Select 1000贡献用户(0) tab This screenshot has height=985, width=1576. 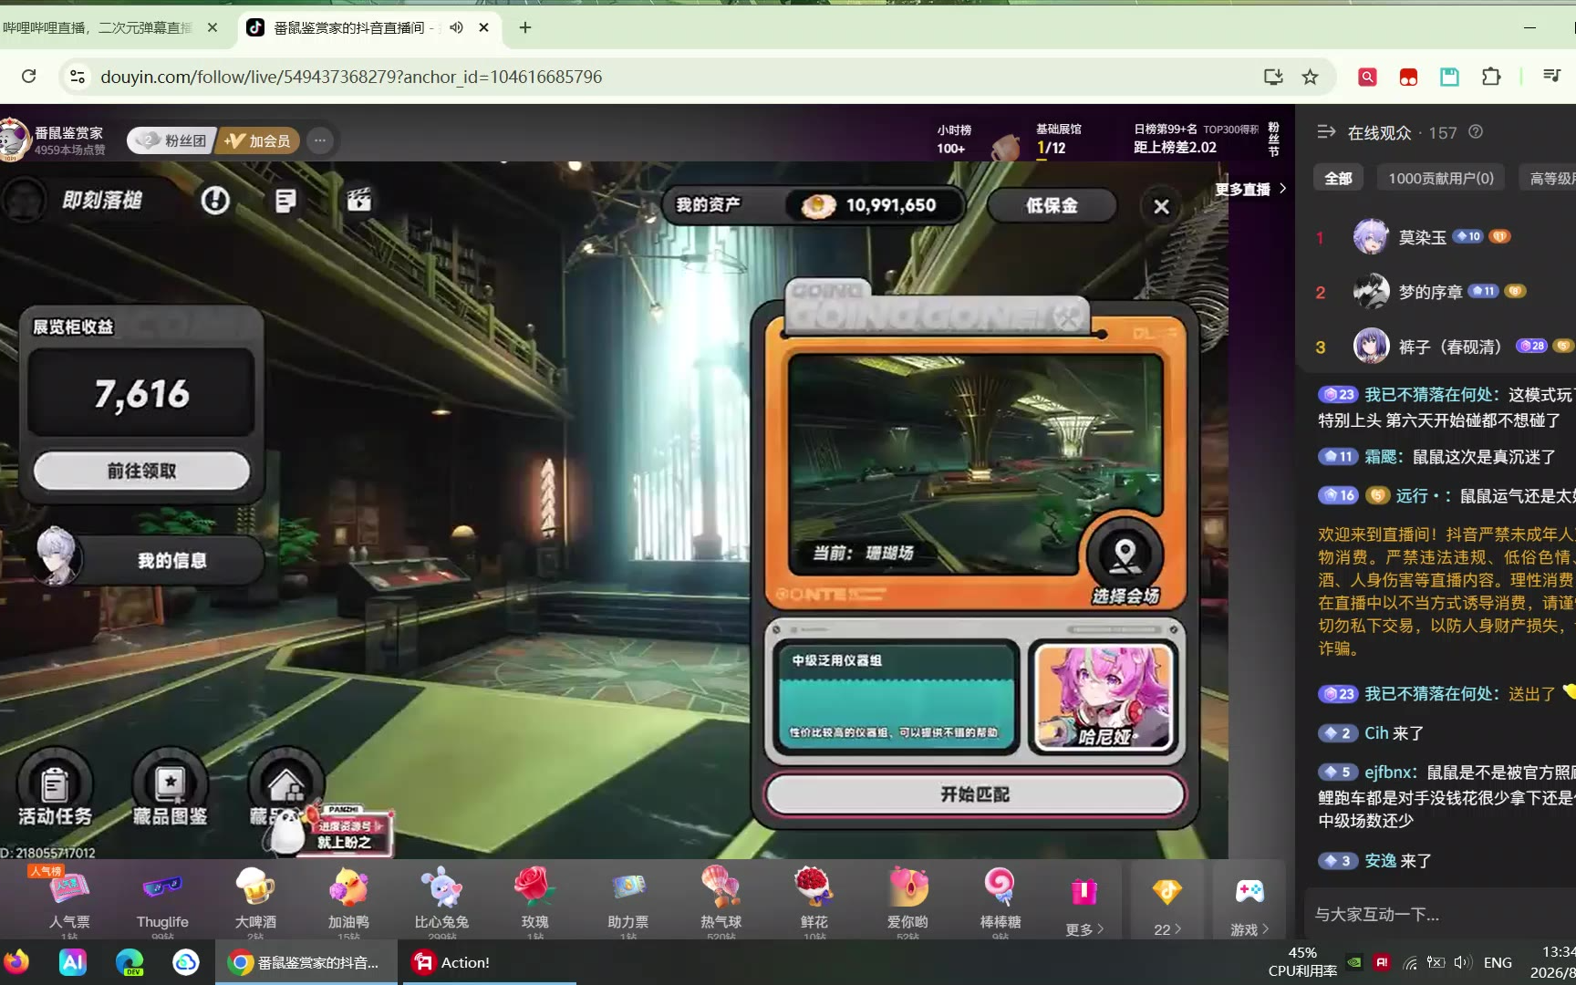point(1441,179)
